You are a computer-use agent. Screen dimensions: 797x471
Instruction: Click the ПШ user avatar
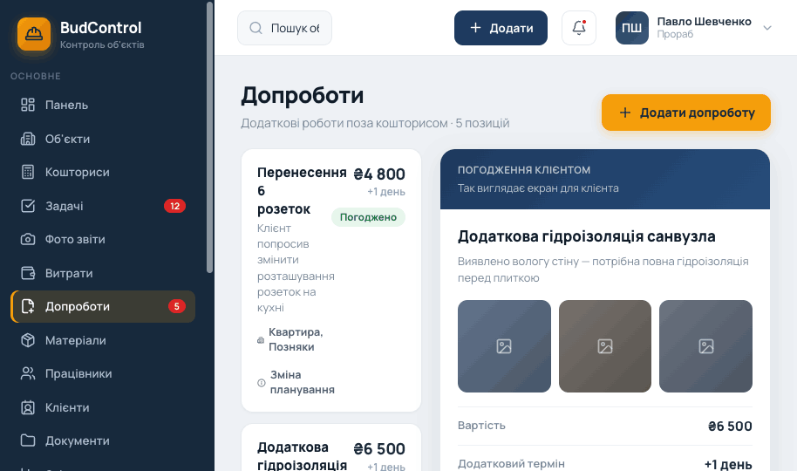tap(632, 28)
